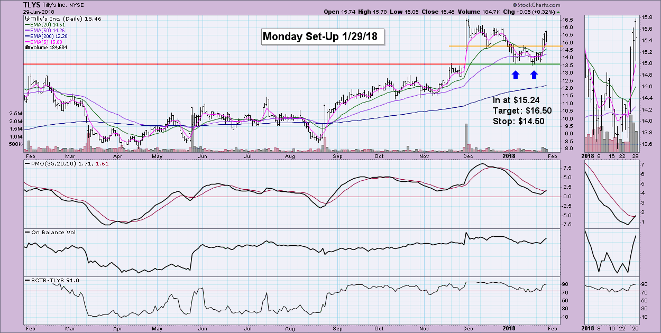Click the 13.6 price label in zoomed thumbnail
Viewport: 661px width, 333px height.
pyautogui.click(x=647, y=144)
